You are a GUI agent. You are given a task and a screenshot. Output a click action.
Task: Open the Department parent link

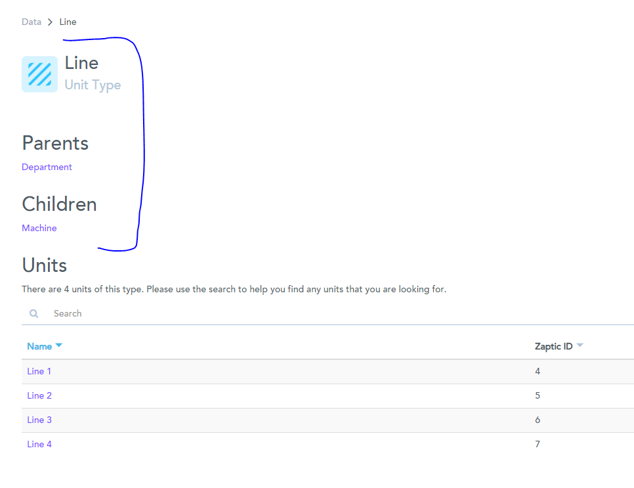47,167
